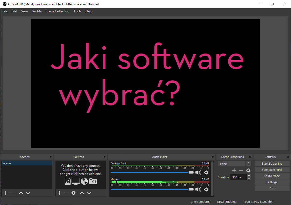
Task: Click Start Streaming
Action: 272,164
